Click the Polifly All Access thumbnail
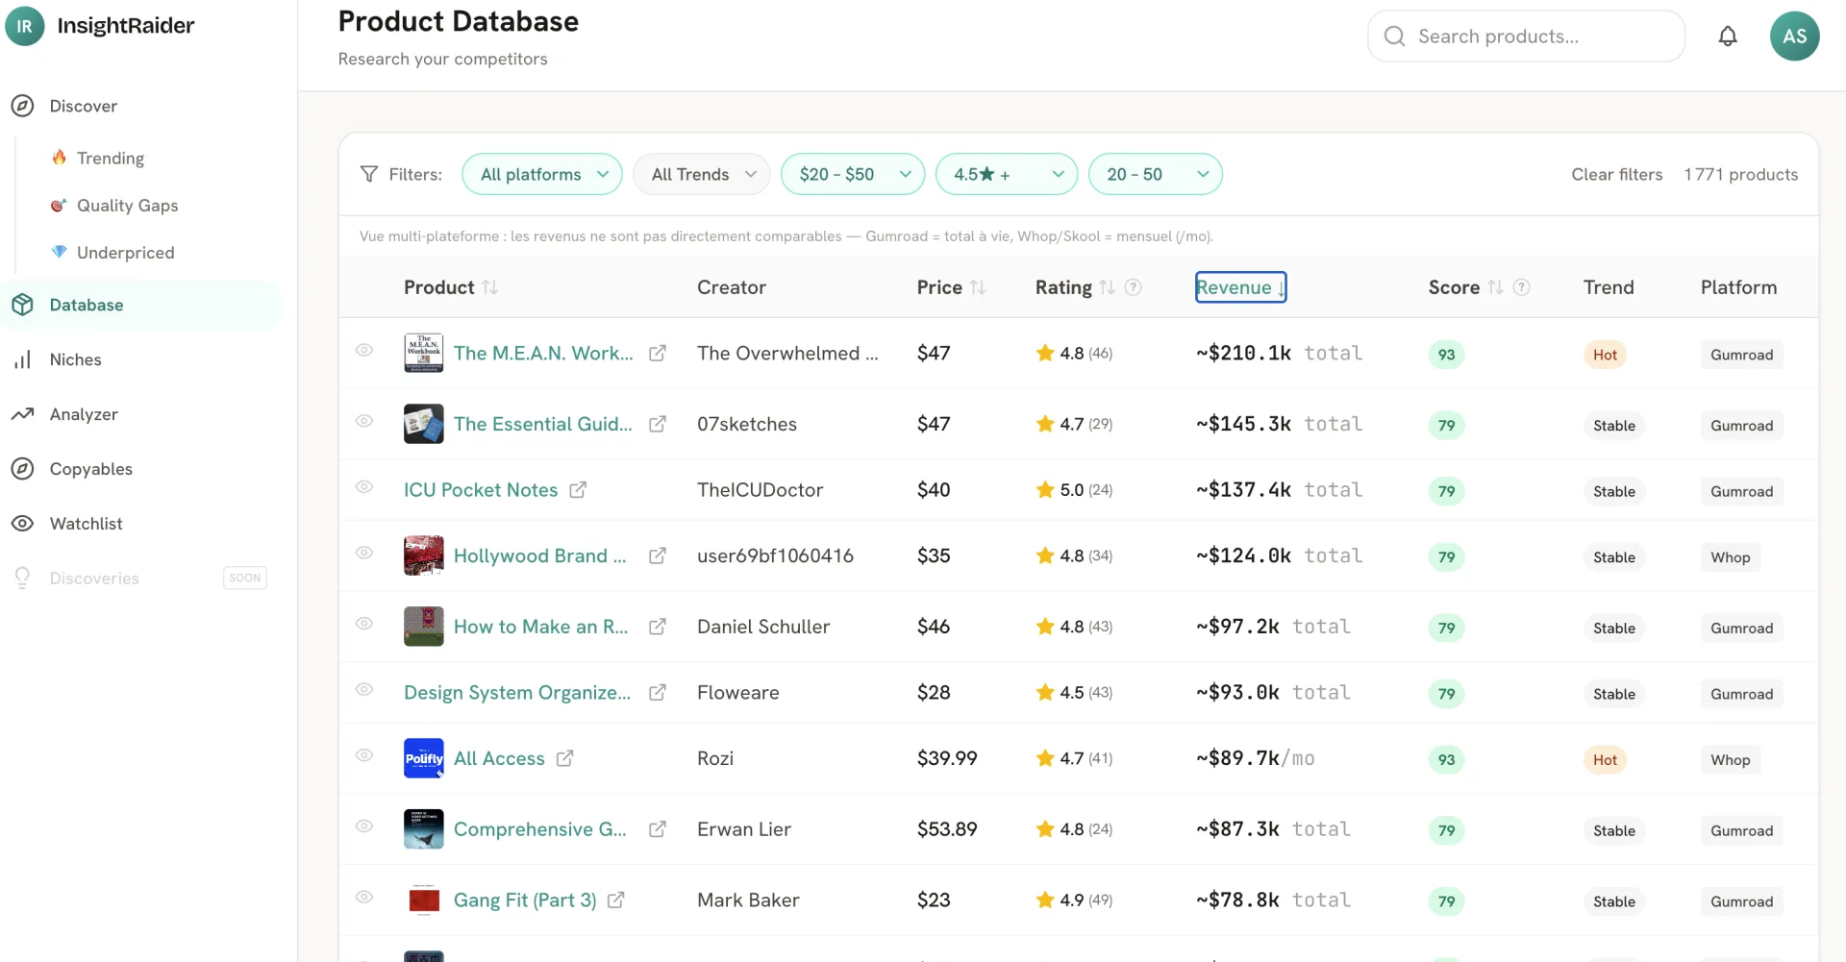This screenshot has height=962, width=1846. tap(424, 758)
